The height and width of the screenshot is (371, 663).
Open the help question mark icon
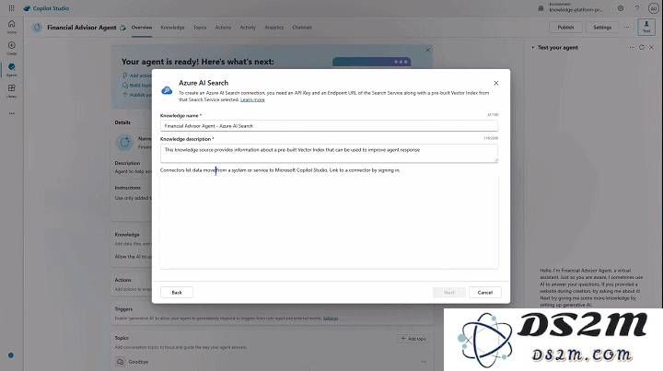[637, 8]
